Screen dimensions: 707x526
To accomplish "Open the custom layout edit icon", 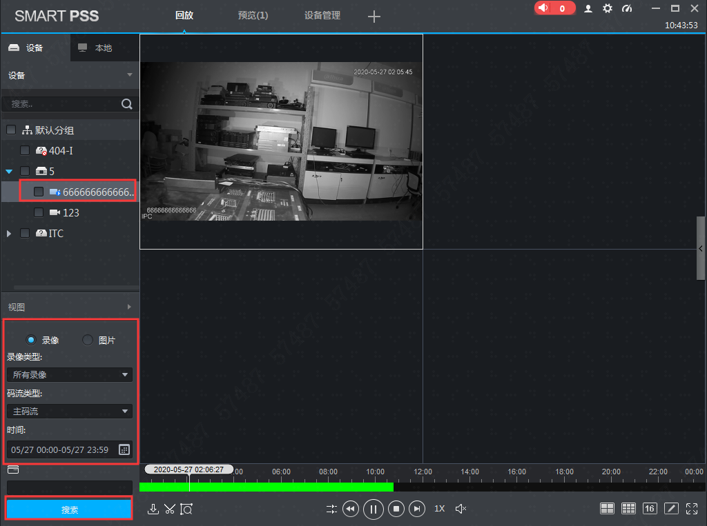I will 671,509.
